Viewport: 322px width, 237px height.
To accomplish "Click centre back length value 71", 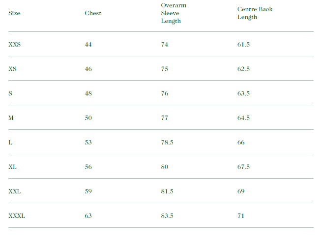I will click(x=241, y=216).
